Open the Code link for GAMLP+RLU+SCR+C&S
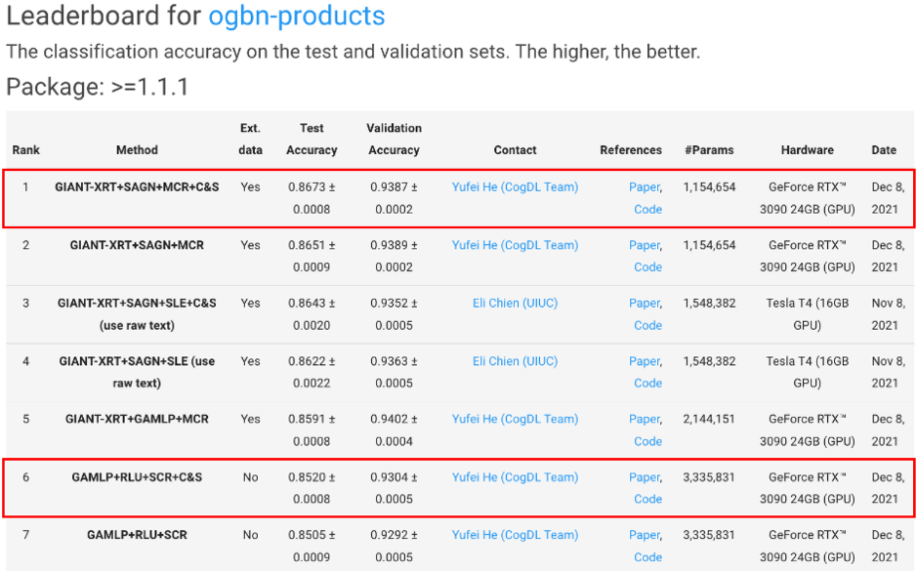Image resolution: width=917 pixels, height=571 pixels. point(648,499)
